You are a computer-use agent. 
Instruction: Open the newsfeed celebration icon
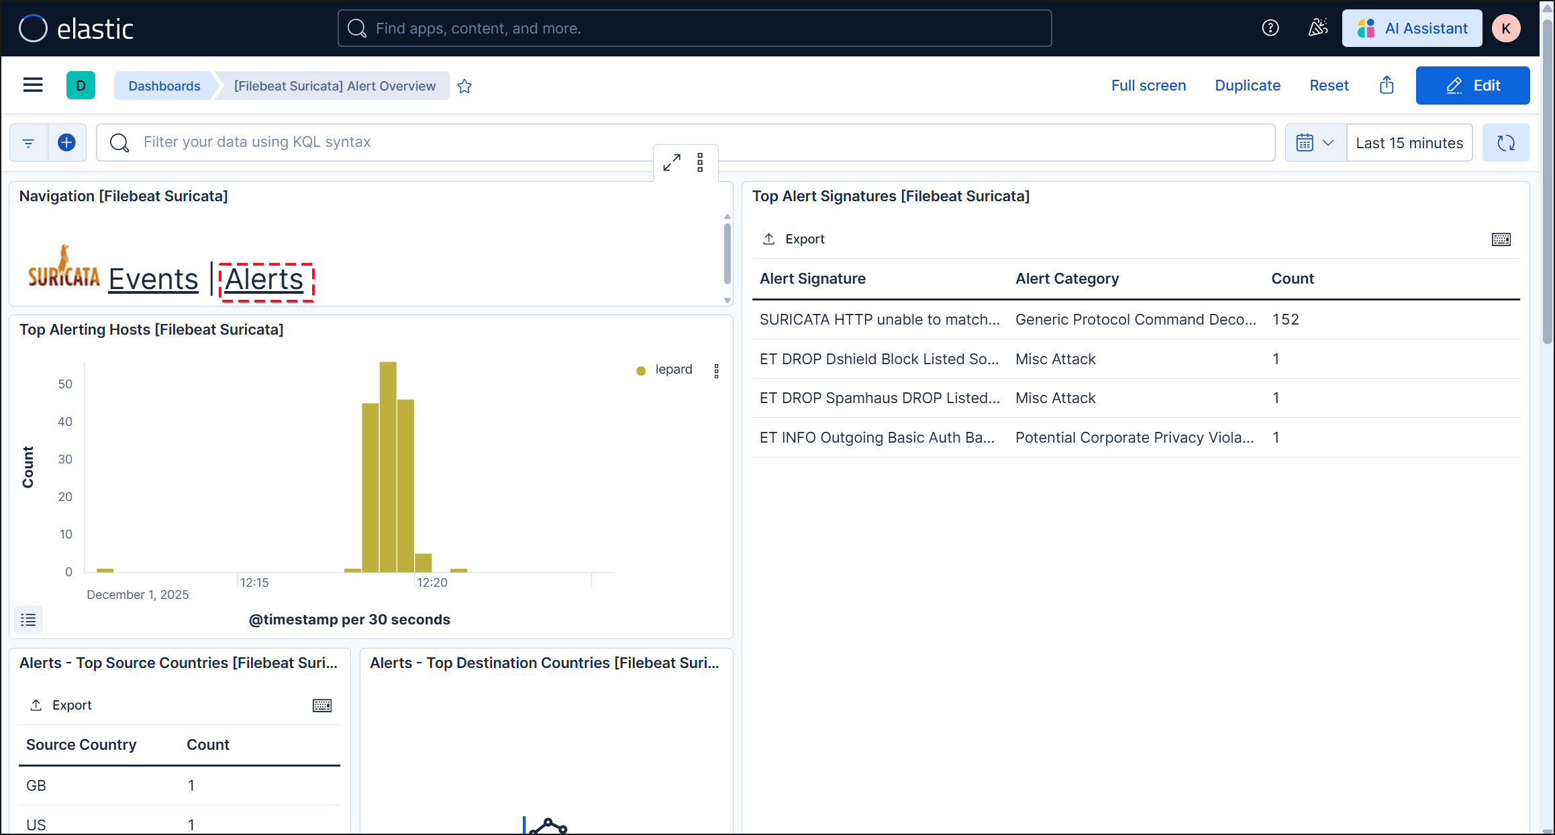(x=1317, y=28)
